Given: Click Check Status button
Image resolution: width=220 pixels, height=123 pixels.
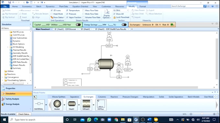Looking at the screenshot, I should point(24,114).
